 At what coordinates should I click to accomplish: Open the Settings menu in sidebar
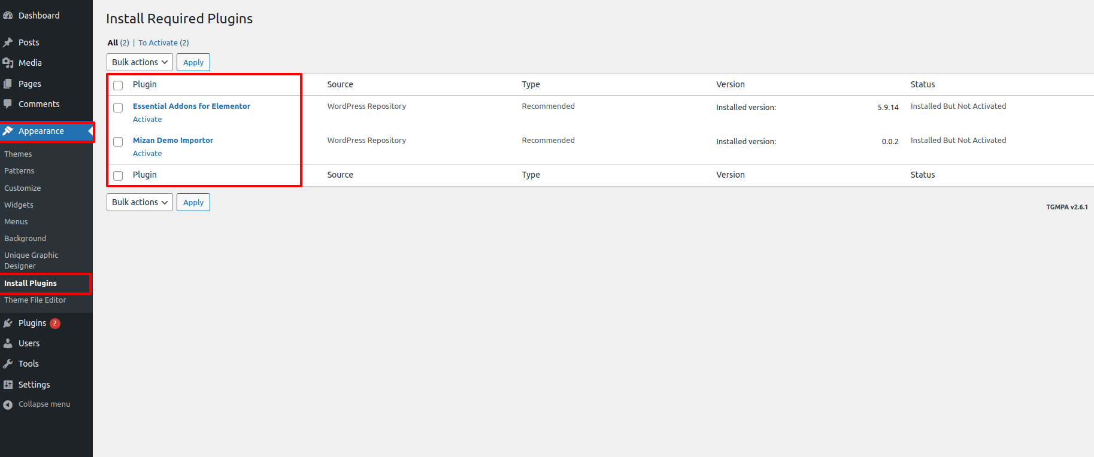34,385
